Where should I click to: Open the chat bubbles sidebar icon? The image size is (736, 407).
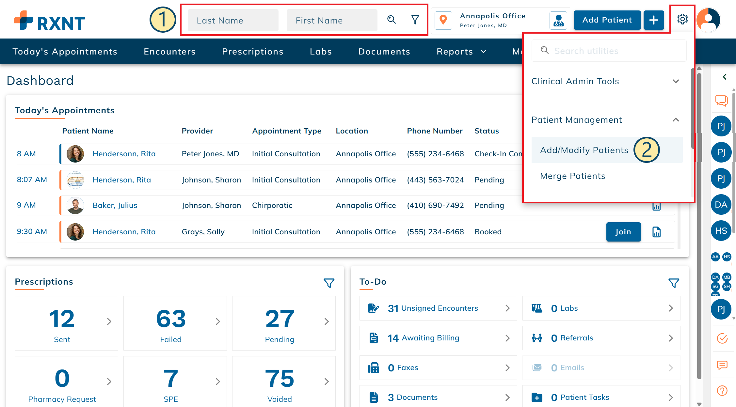click(722, 100)
